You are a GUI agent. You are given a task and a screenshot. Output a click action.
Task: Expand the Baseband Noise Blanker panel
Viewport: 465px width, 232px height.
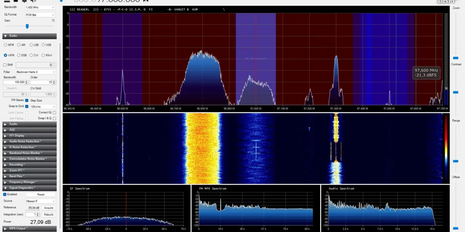[29, 153]
